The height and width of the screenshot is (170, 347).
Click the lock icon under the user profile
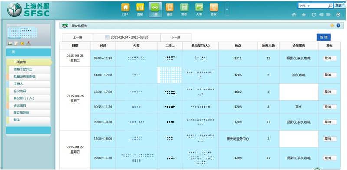click(x=22, y=43)
